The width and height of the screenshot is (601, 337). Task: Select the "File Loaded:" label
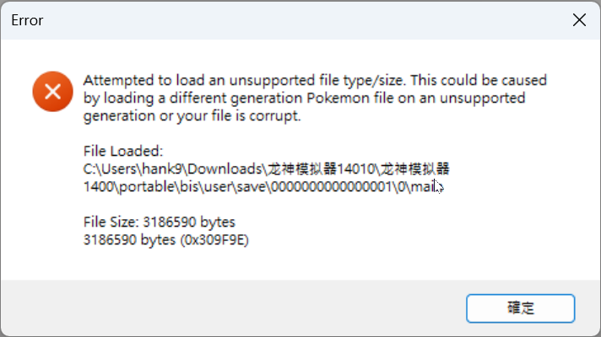(122, 152)
